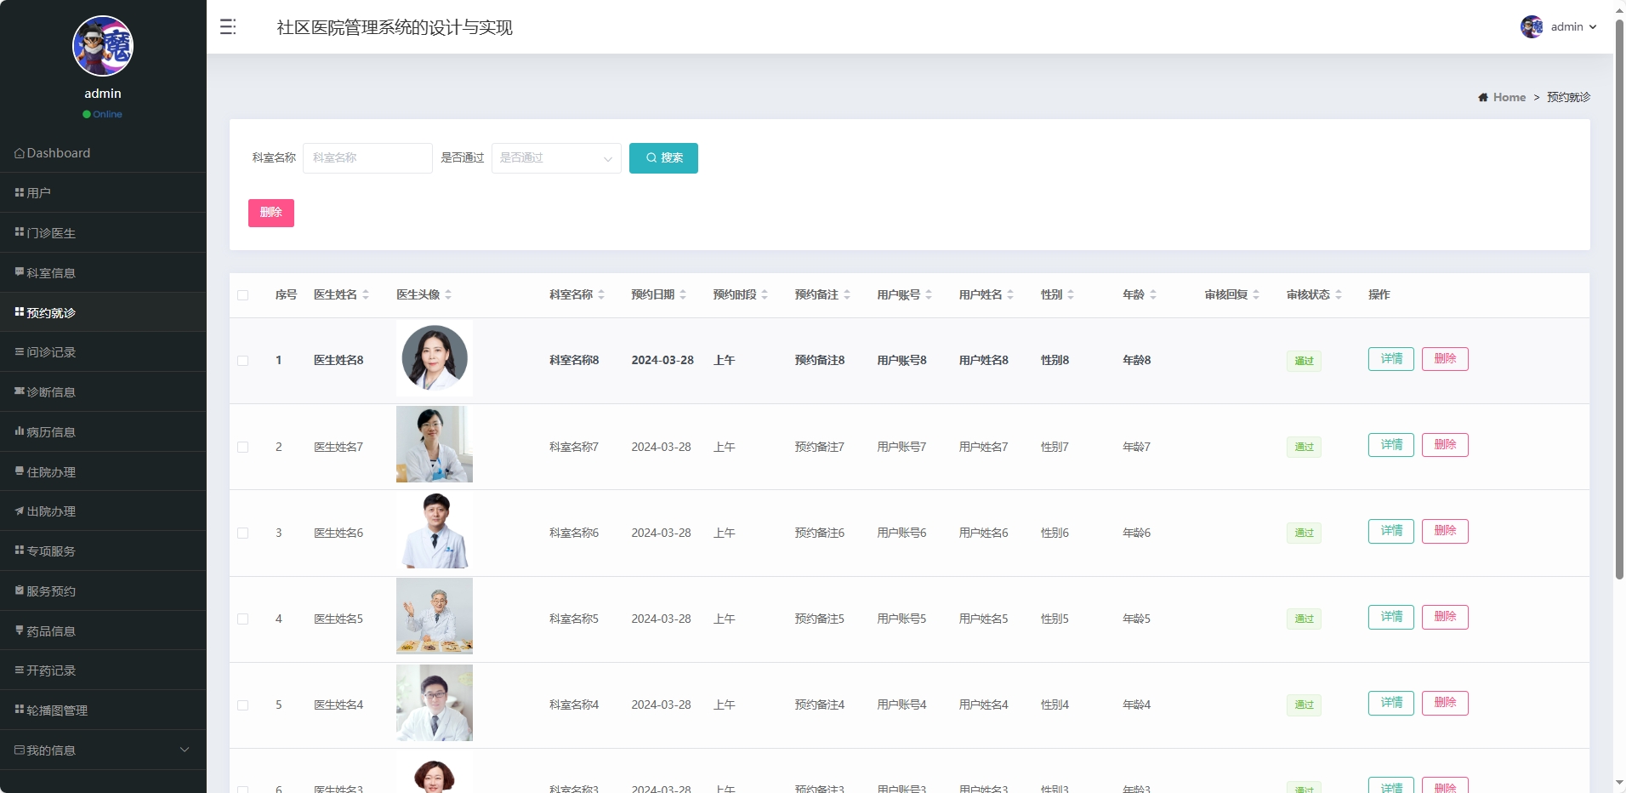Screen dimensions: 1626x793
Task: Click the 通过 status tag for 医生姓名8
Action: pyautogui.click(x=1304, y=361)
